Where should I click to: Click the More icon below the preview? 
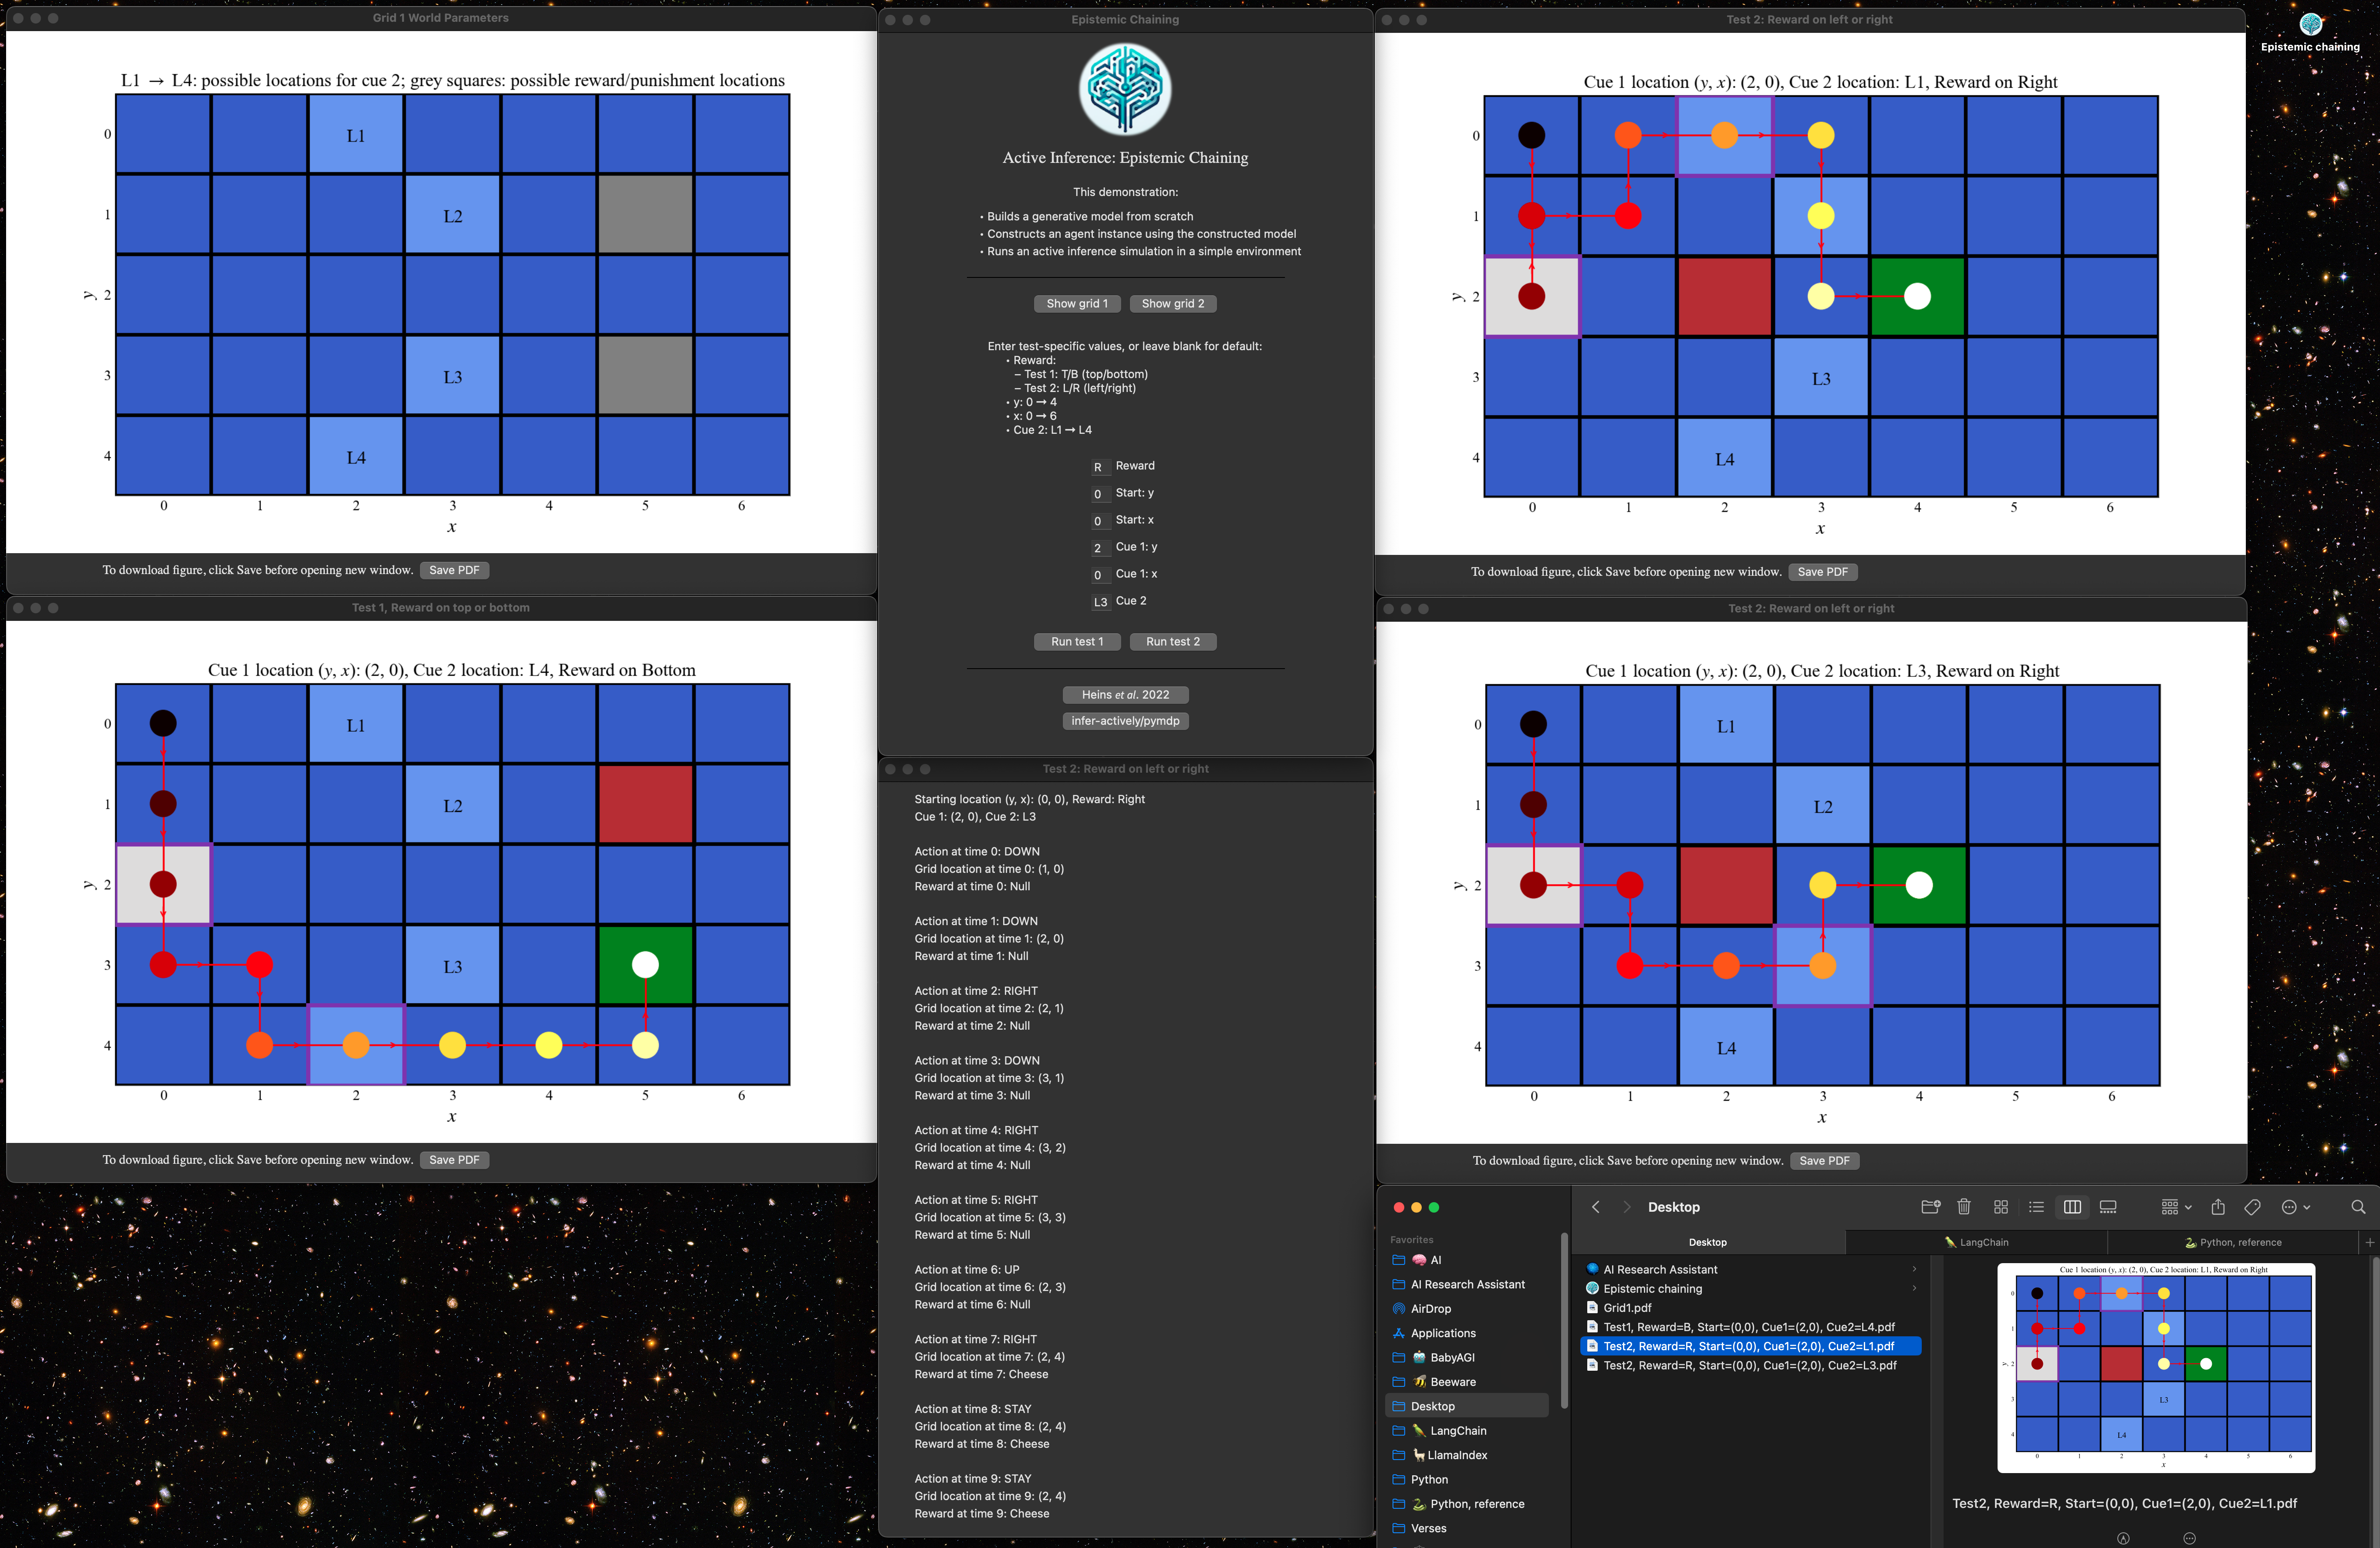pos(2189,1538)
